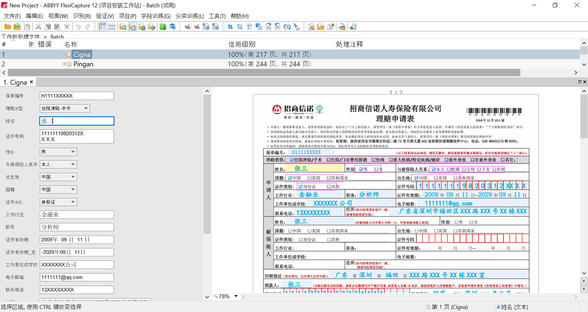The image size is (588, 312).
Task: Toggle 住院/门诊费用报销 checkbox on the form
Action: pyautogui.click(x=328, y=160)
